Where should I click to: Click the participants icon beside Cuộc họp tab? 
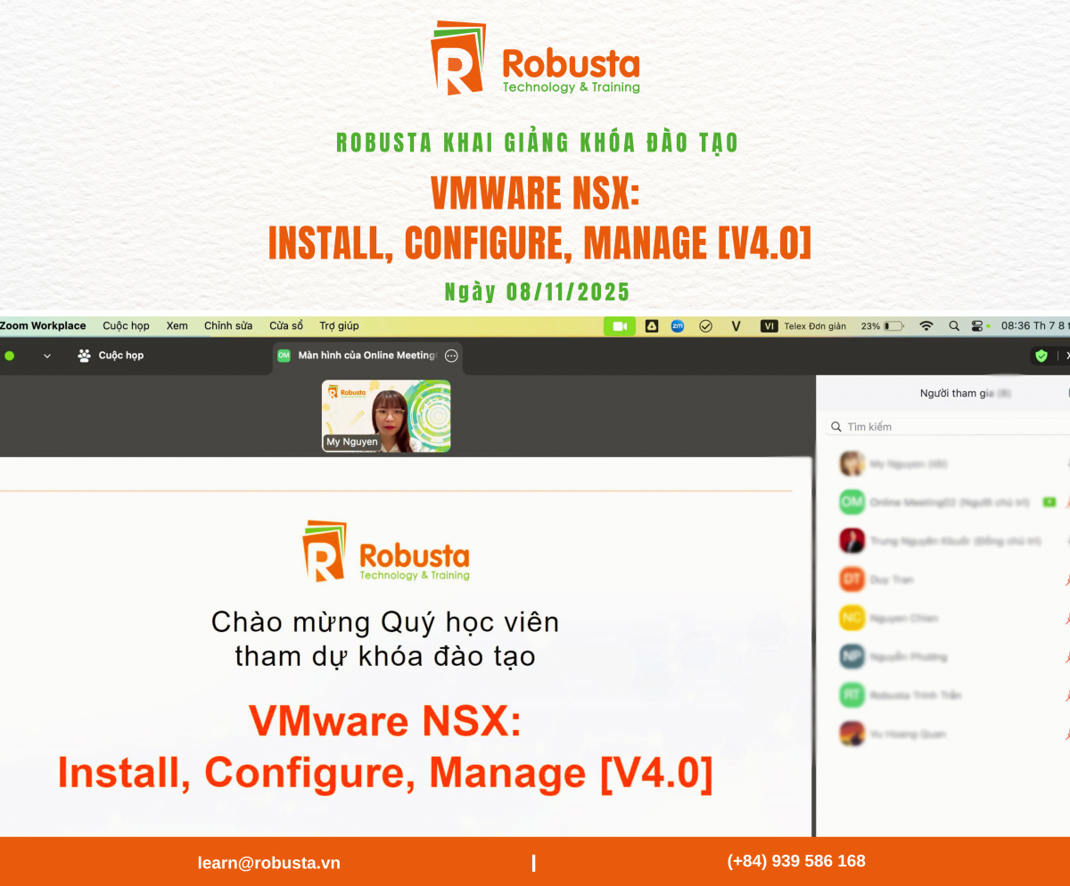(x=82, y=356)
